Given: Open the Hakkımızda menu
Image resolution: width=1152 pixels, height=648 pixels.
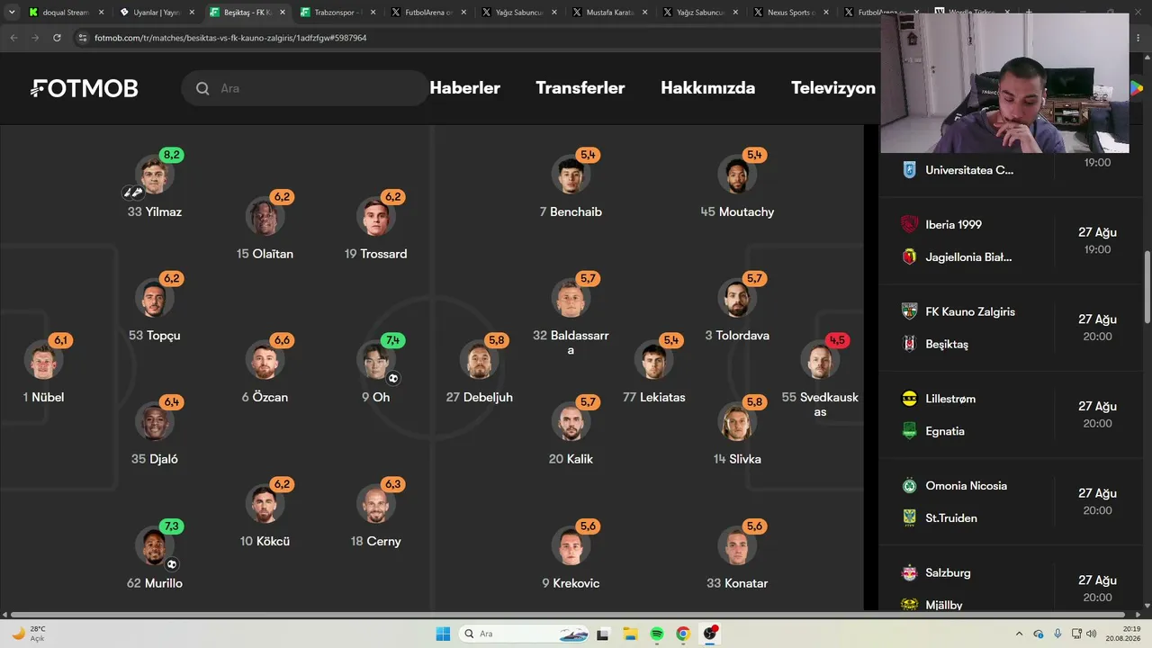Looking at the screenshot, I should click(x=707, y=88).
